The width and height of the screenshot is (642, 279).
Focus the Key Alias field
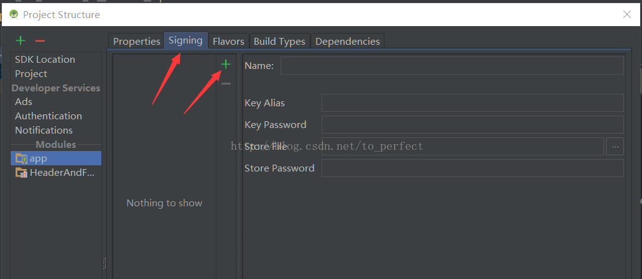point(473,103)
